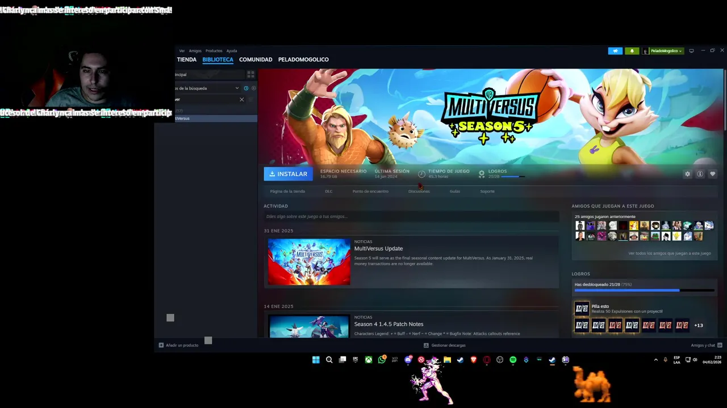Click Ver todos los amigos que juegan link

pyautogui.click(x=670, y=253)
